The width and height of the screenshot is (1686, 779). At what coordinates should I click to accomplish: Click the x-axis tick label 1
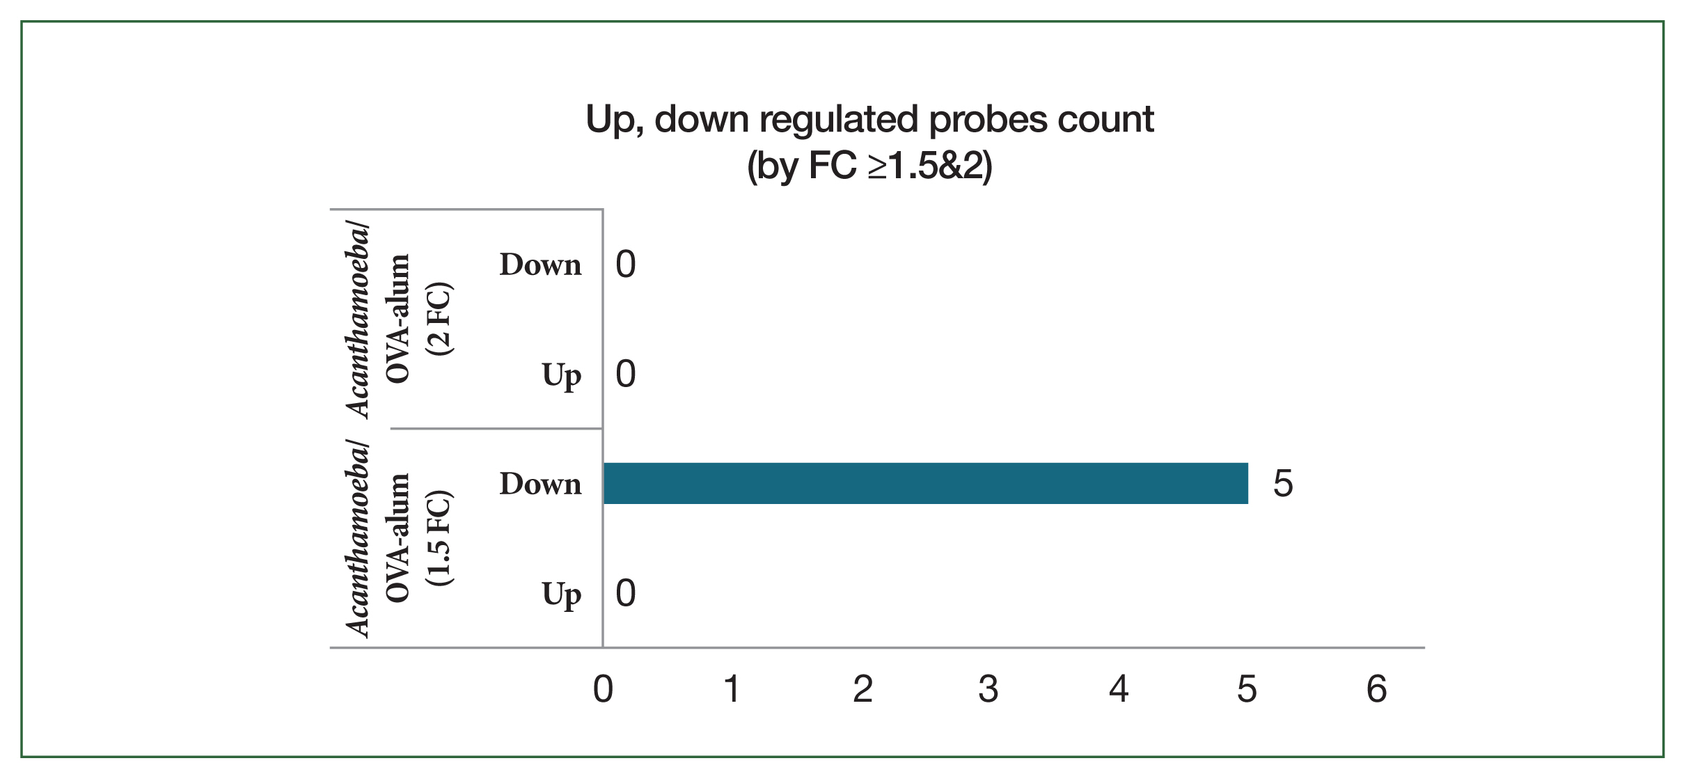coord(732,690)
